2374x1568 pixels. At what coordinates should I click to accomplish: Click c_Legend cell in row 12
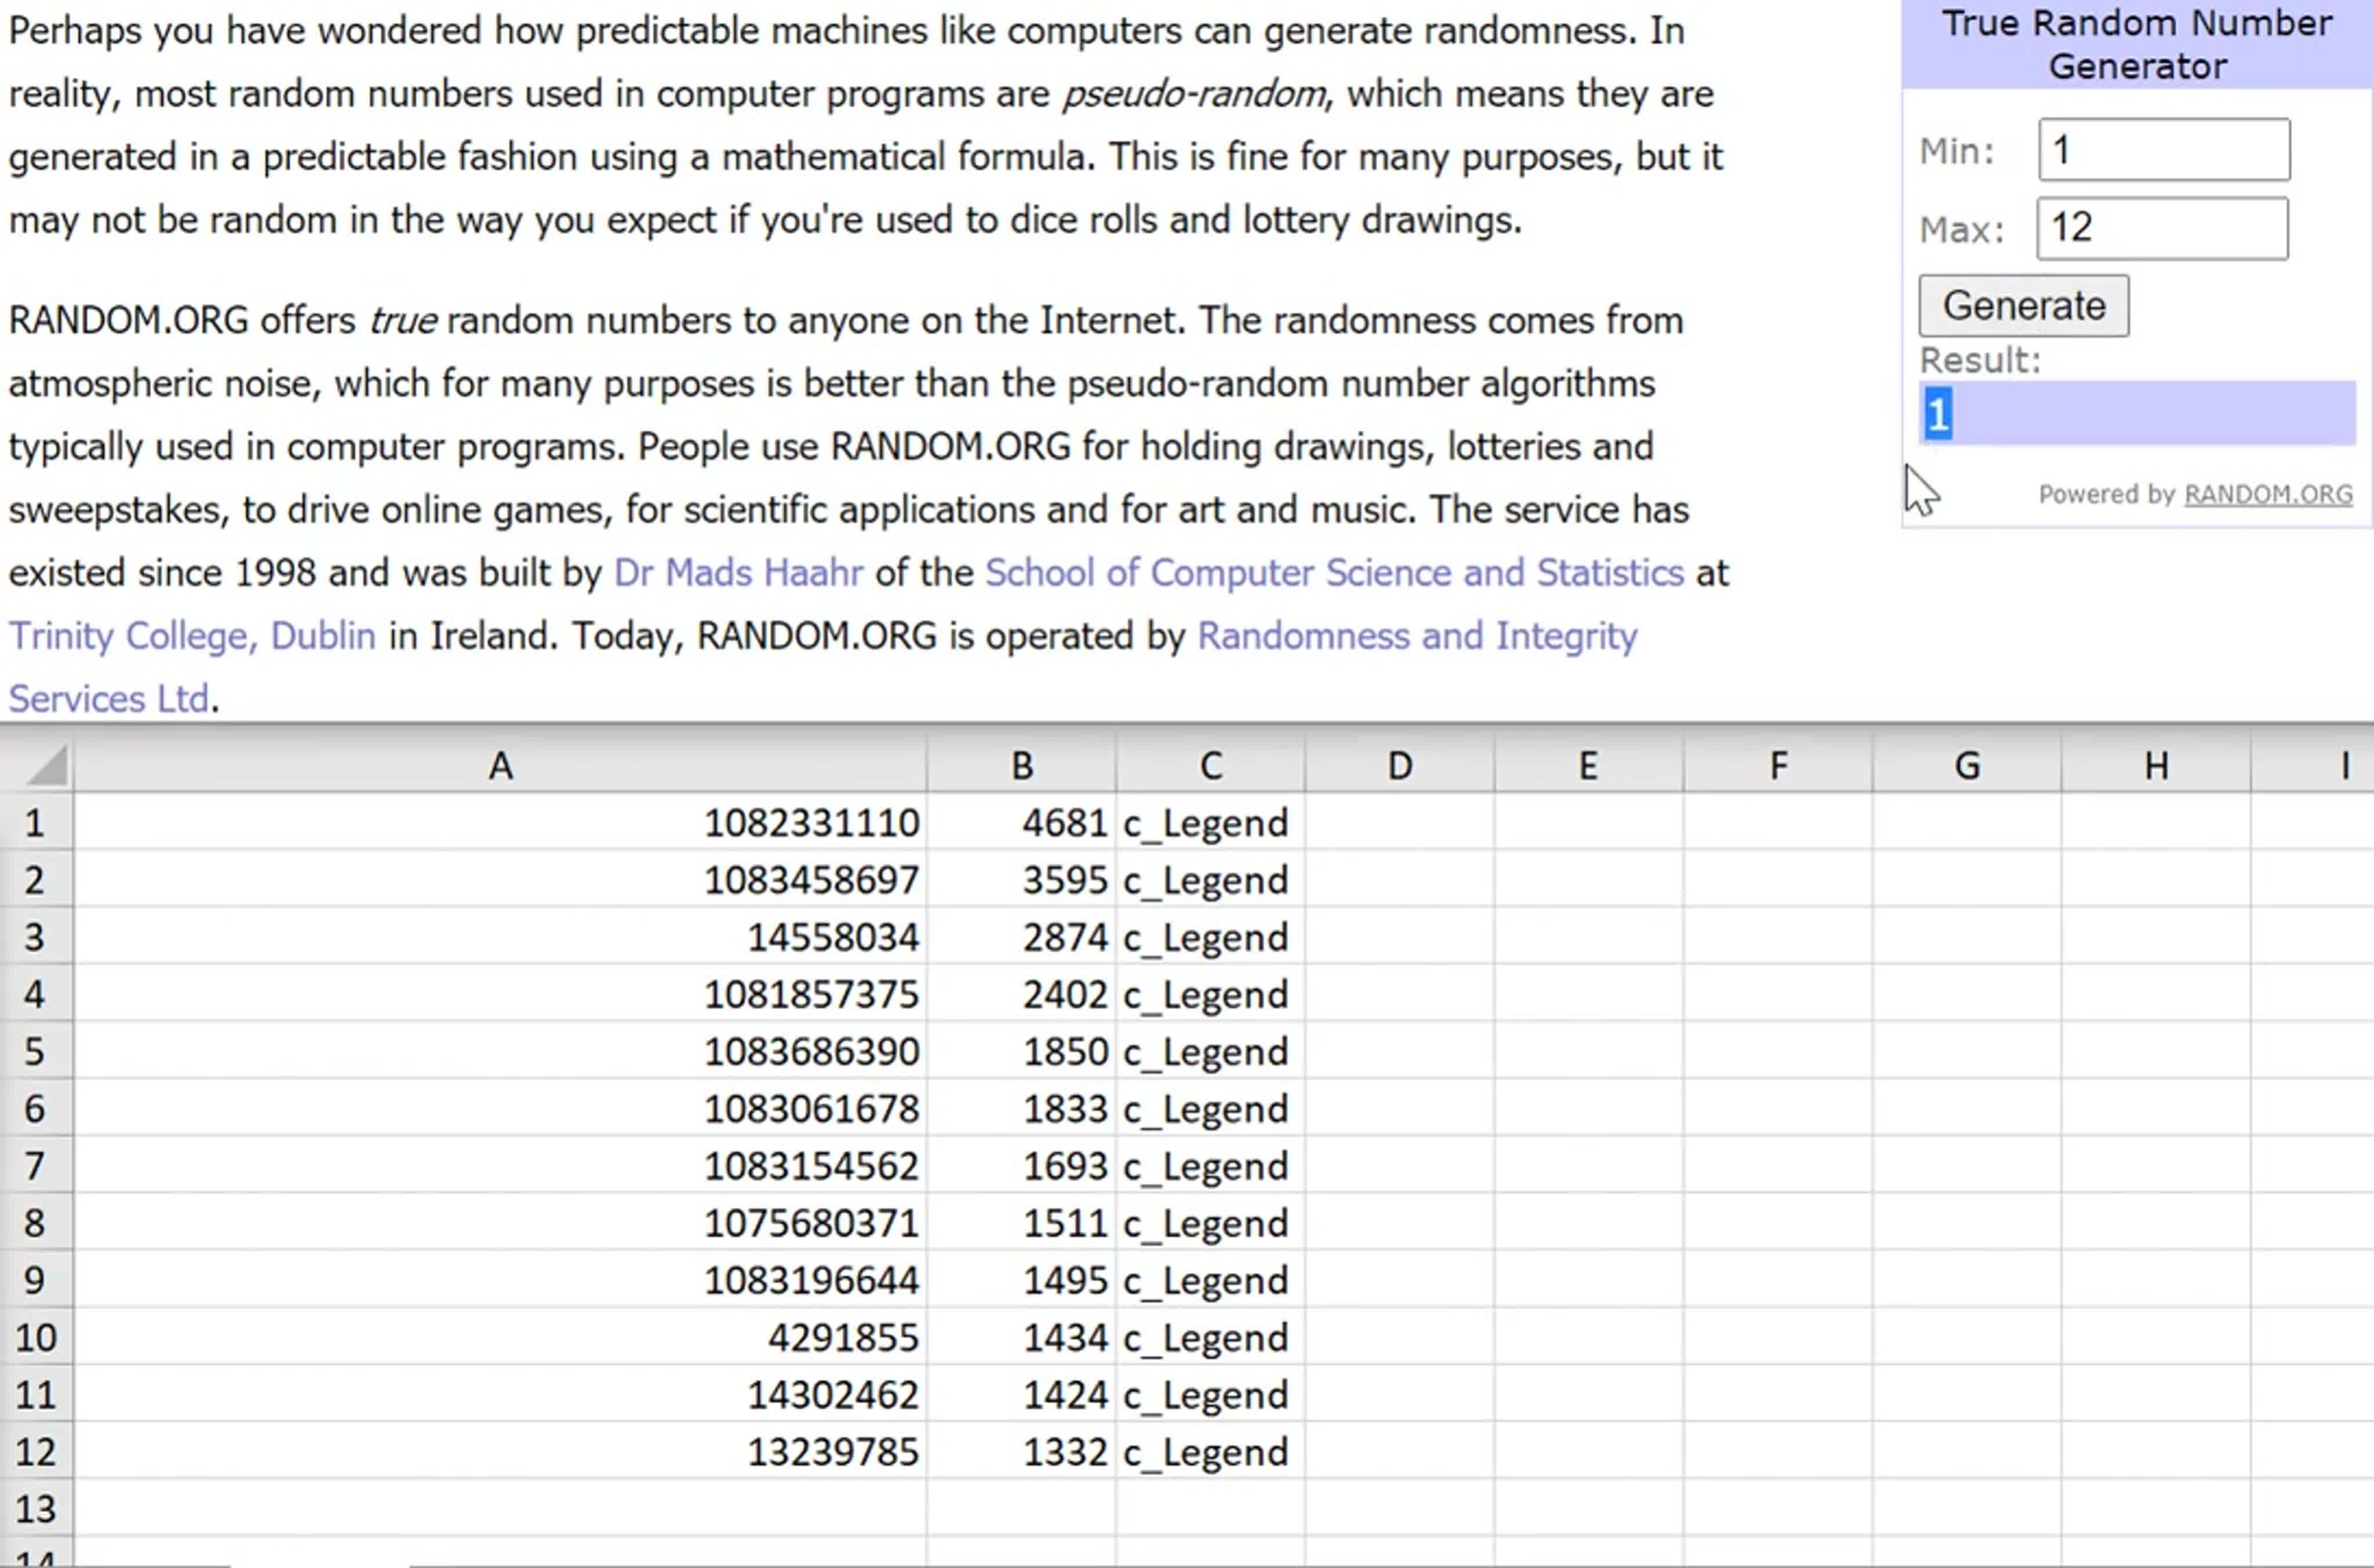1210,1450
